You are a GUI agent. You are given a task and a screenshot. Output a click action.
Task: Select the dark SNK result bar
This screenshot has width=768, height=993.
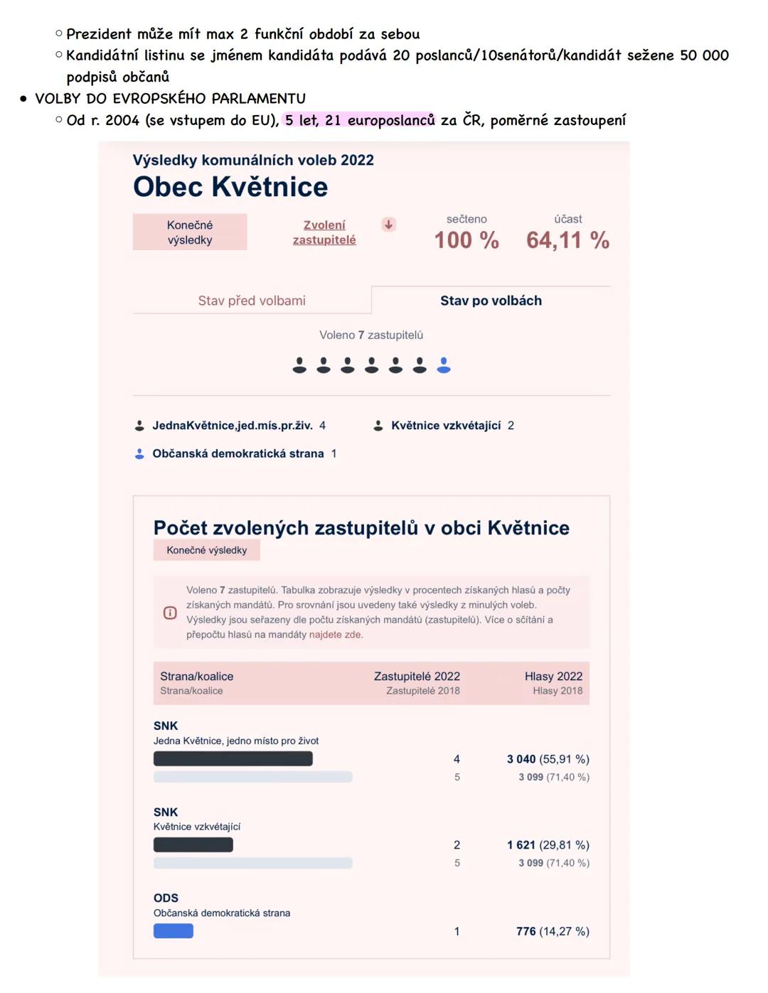coord(233,758)
